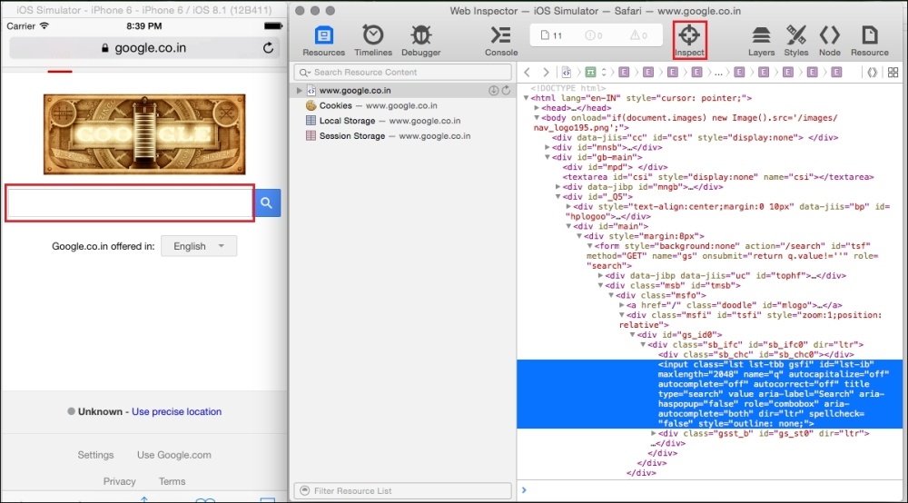
Task: Open the Node details sidebar
Action: [x=829, y=41]
